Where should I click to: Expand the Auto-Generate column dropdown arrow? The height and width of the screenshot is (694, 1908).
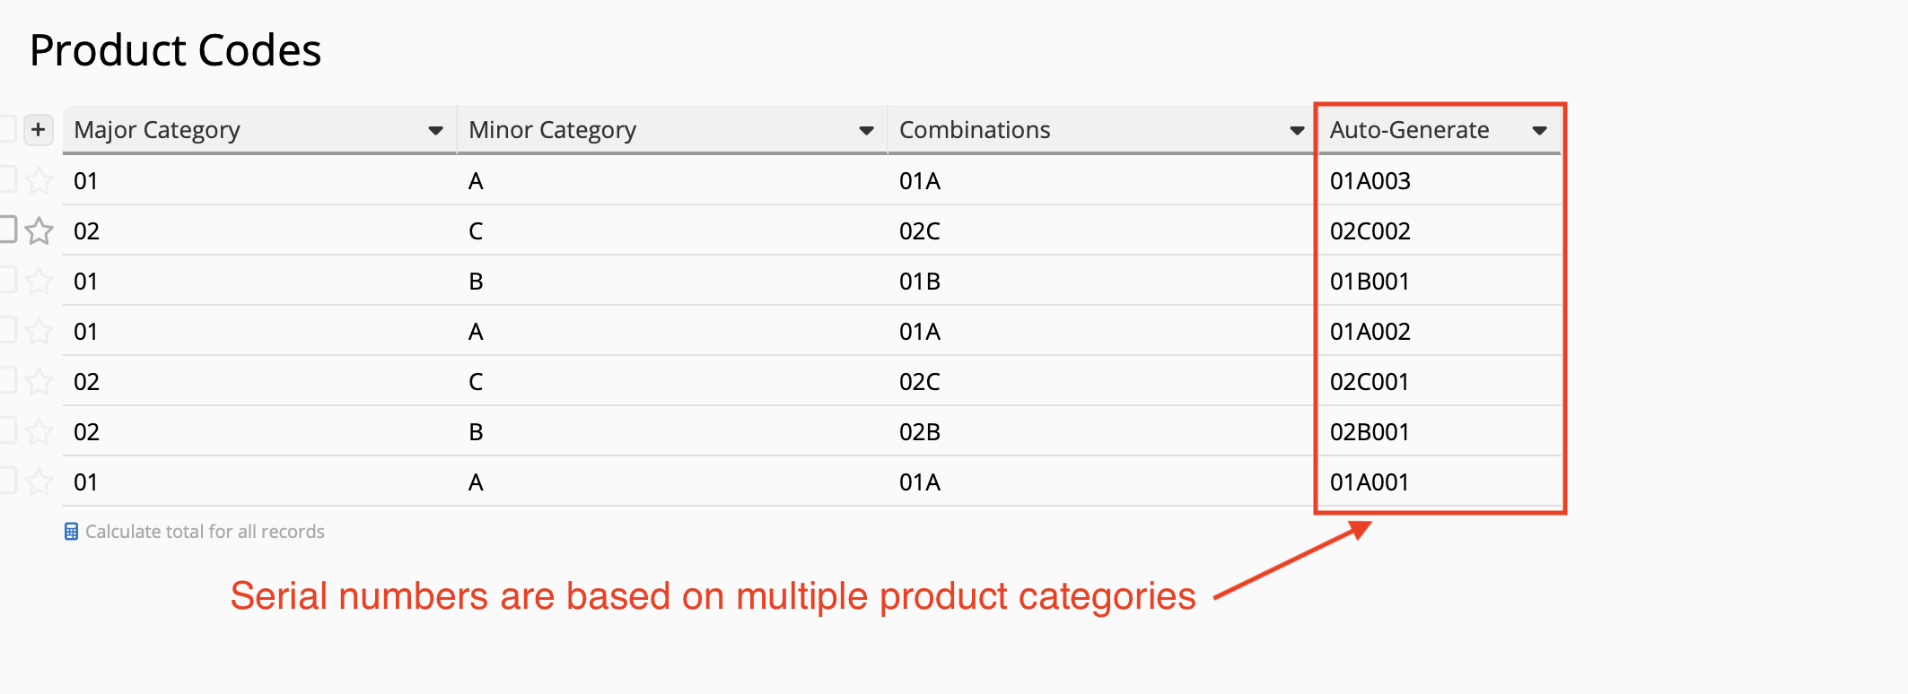(1539, 131)
